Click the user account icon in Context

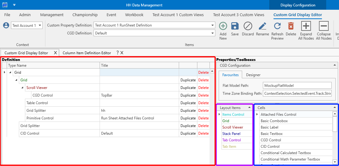tap(6, 25)
